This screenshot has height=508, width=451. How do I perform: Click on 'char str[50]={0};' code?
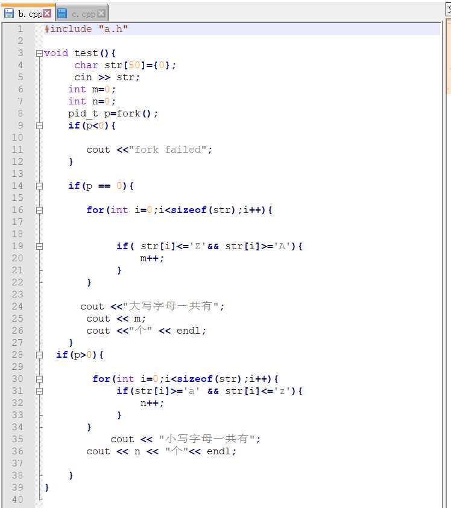[x=125, y=65]
